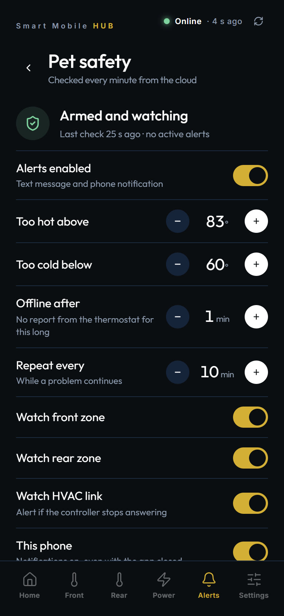Viewport: 284px width, 616px height.
Task: Open the Settings sliders tab
Action: pyautogui.click(x=254, y=585)
